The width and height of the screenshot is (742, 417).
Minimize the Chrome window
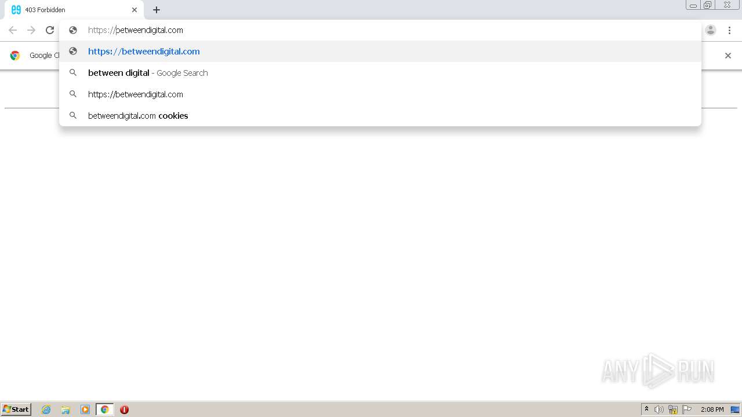[693, 5]
